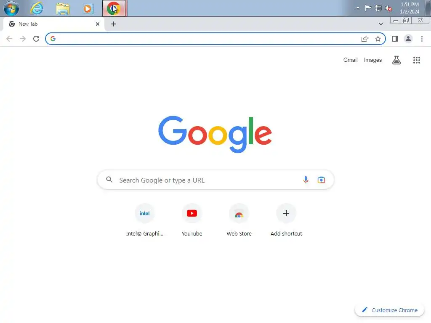Minimize the Chrome window
Viewport: 431px width, 323px height.
point(396,21)
